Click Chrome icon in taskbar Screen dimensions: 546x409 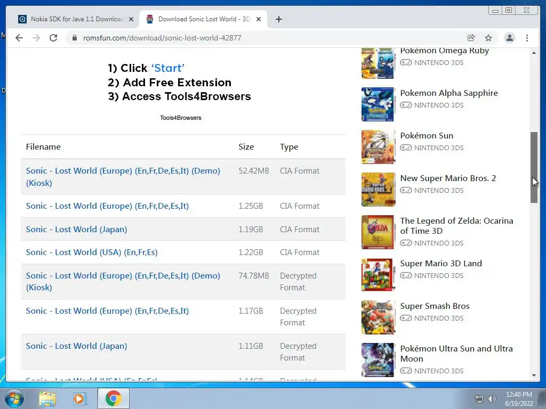(113, 398)
